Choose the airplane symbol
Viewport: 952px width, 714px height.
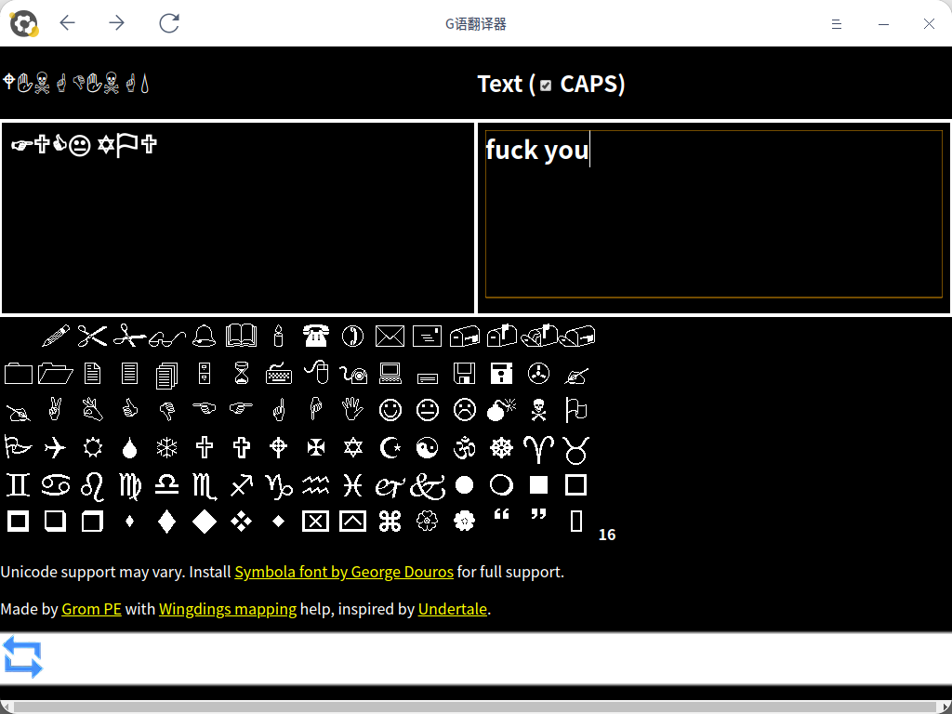coord(56,448)
